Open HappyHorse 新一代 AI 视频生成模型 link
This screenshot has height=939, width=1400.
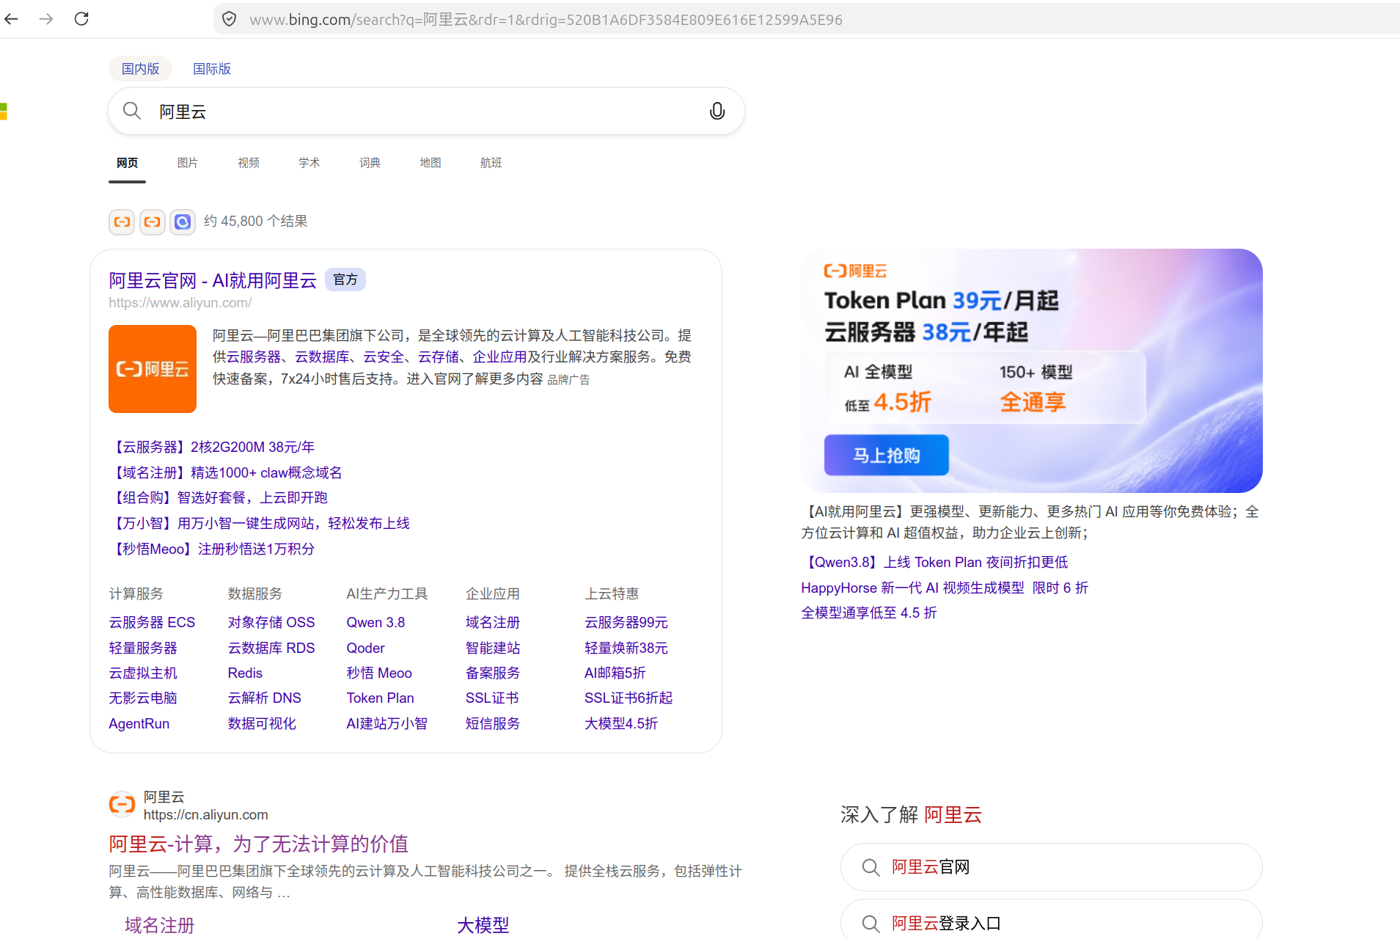tap(945, 588)
